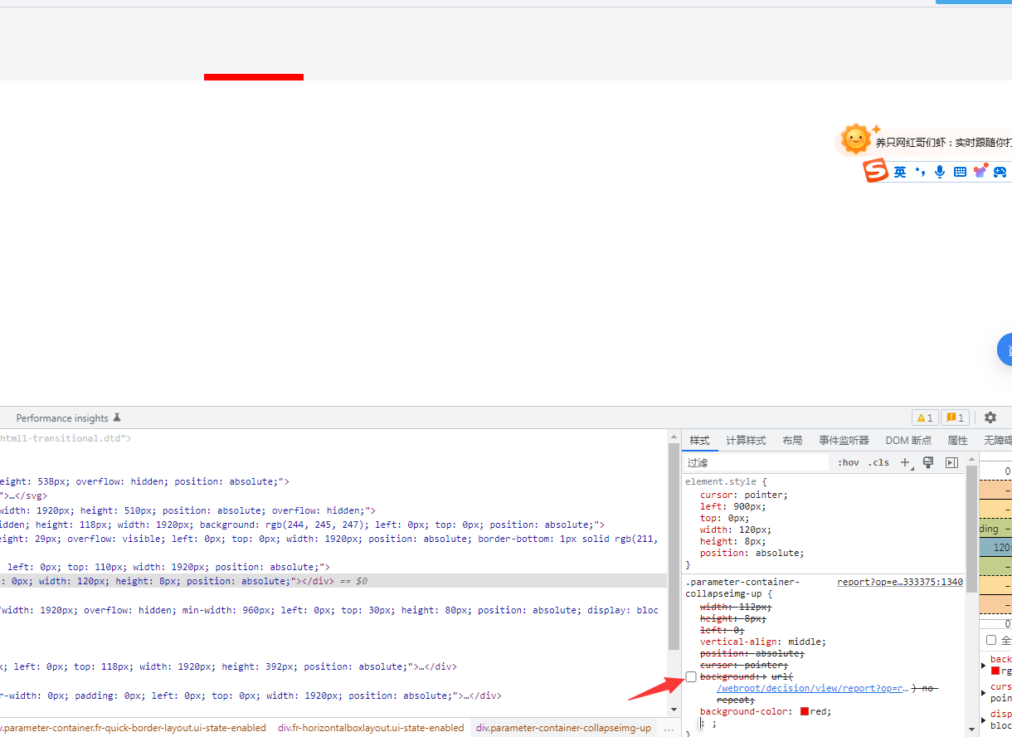
Task: Click the red collapse bar on page
Action: pos(254,77)
